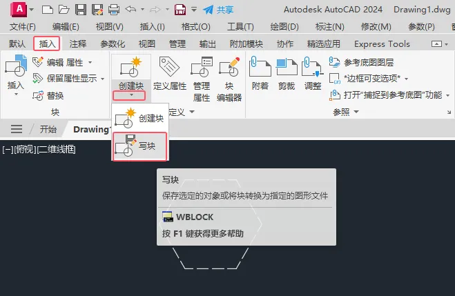The height and width of the screenshot is (296, 455).
Task: Expand the 参照 panel title arrow
Action: [x=356, y=112]
